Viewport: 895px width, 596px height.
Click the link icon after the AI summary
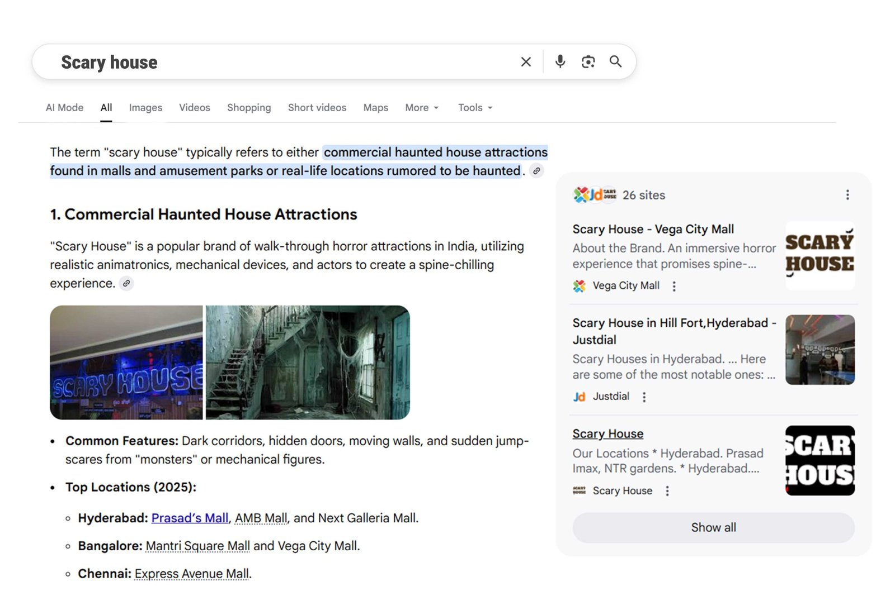pos(536,171)
